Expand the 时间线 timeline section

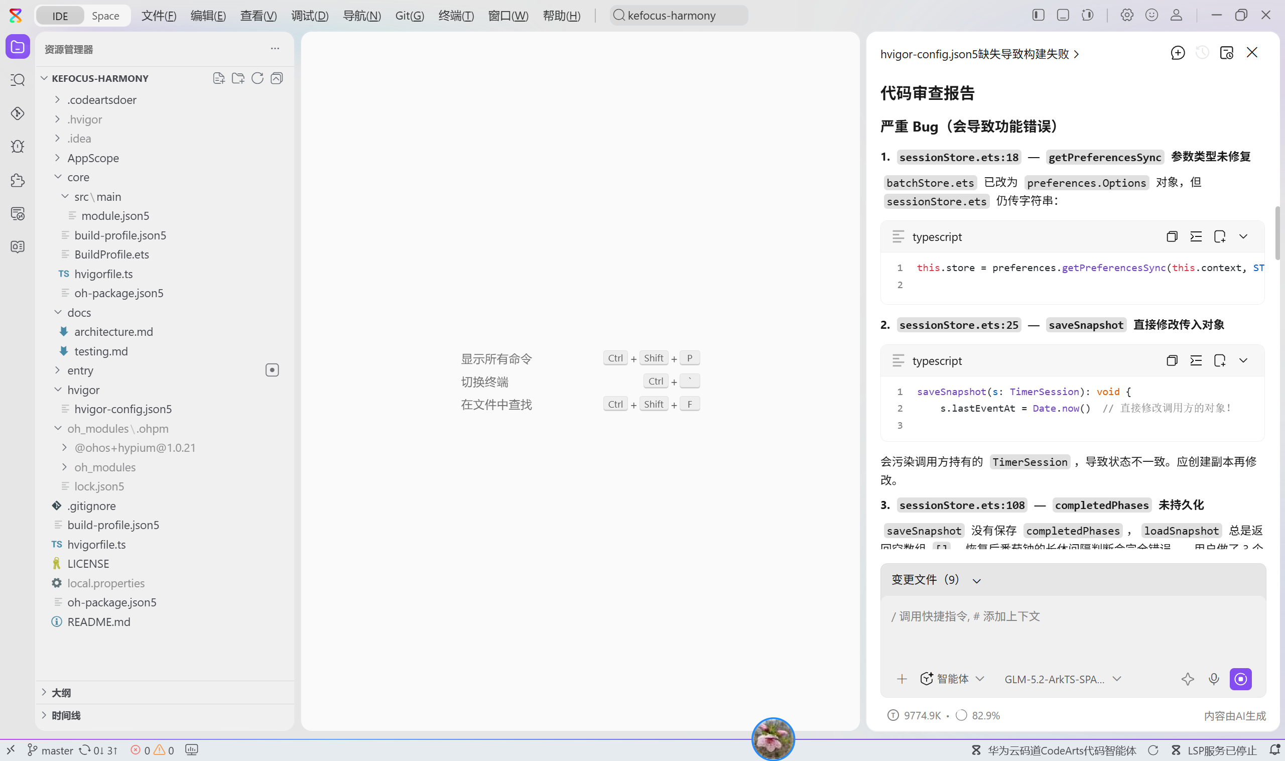click(x=164, y=715)
